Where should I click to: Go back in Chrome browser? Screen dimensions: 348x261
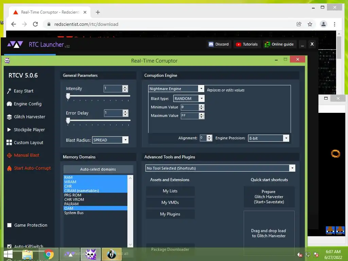(x=14, y=24)
